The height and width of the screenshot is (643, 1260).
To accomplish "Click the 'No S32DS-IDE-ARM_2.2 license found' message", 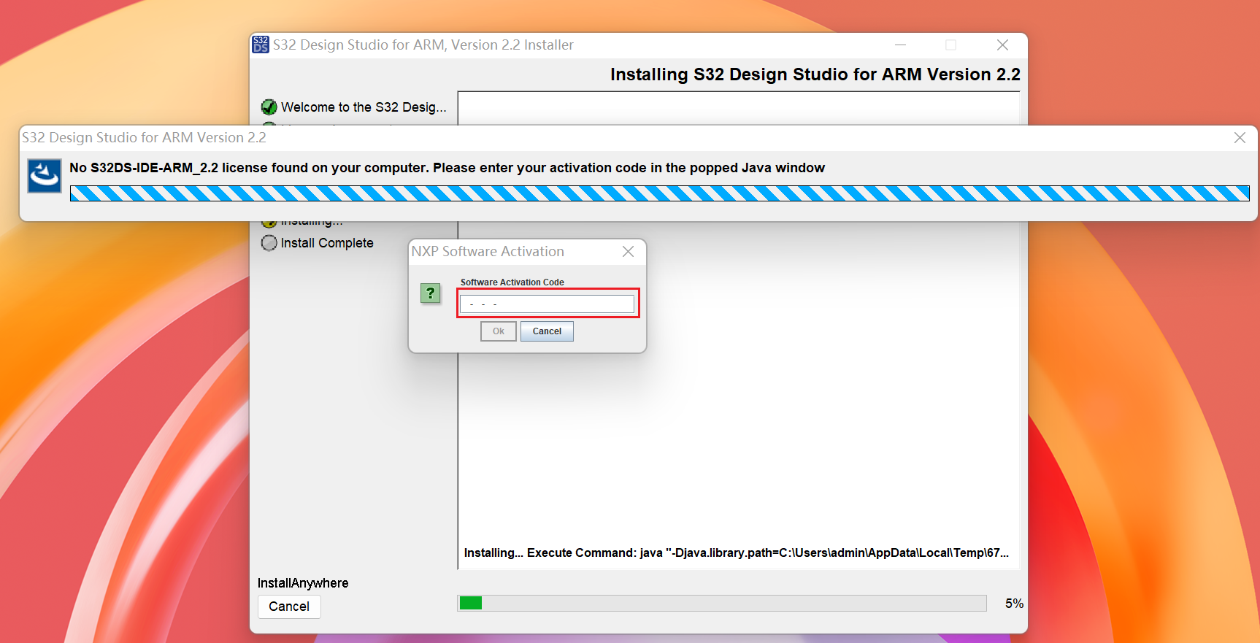I will click(x=447, y=168).
